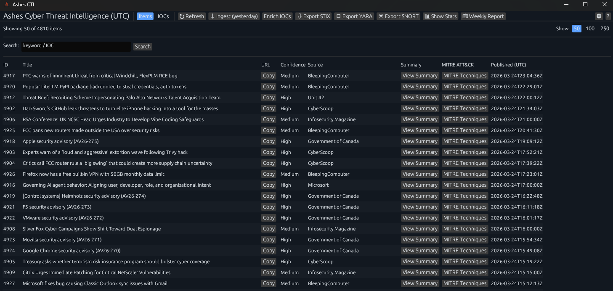The image size is (613, 291).
Task: Start Ingest (yesterday) from toolbar
Action: [234, 16]
